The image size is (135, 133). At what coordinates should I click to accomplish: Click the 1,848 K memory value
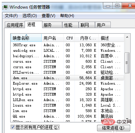[x=89, y=105]
